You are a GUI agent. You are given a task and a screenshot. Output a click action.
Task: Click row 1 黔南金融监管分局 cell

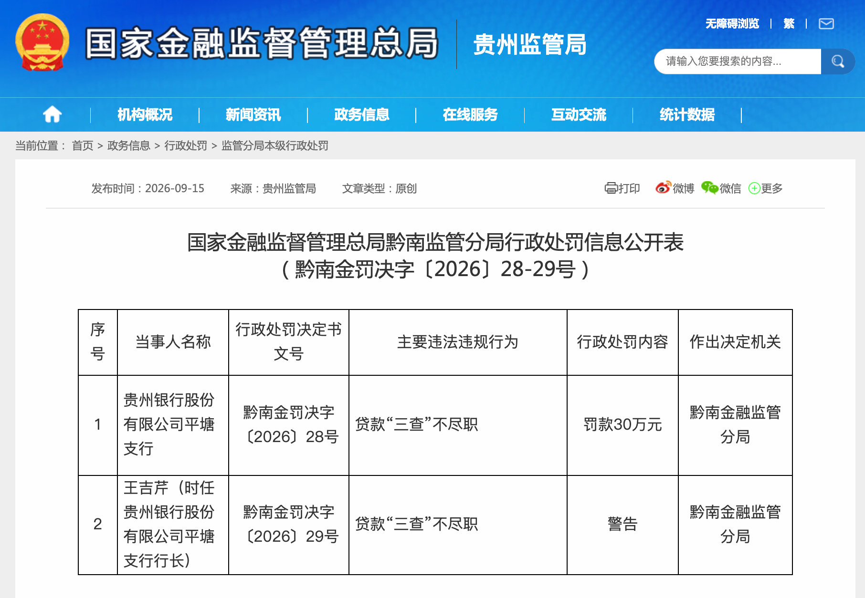[x=735, y=424]
